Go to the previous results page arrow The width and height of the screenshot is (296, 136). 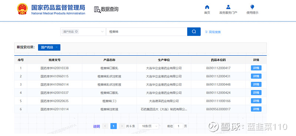[105, 126]
